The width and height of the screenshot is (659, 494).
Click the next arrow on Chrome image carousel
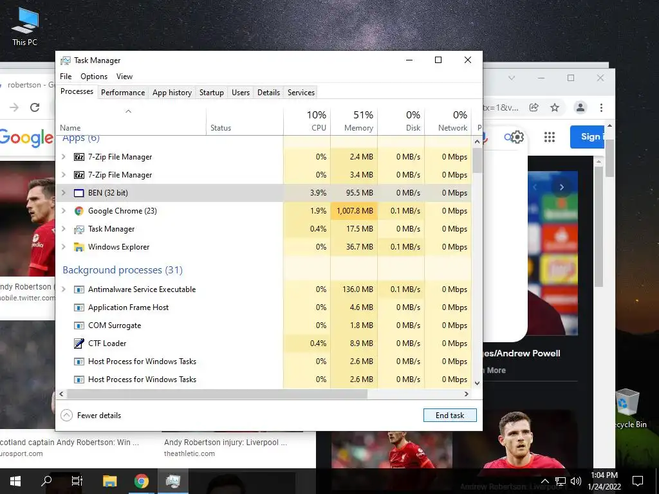561,187
